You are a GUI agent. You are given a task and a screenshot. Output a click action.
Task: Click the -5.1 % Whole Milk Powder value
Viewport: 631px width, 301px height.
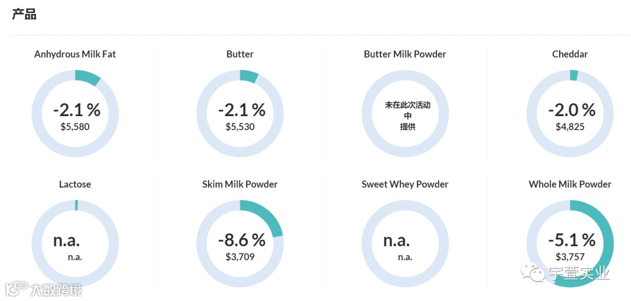coord(571,240)
